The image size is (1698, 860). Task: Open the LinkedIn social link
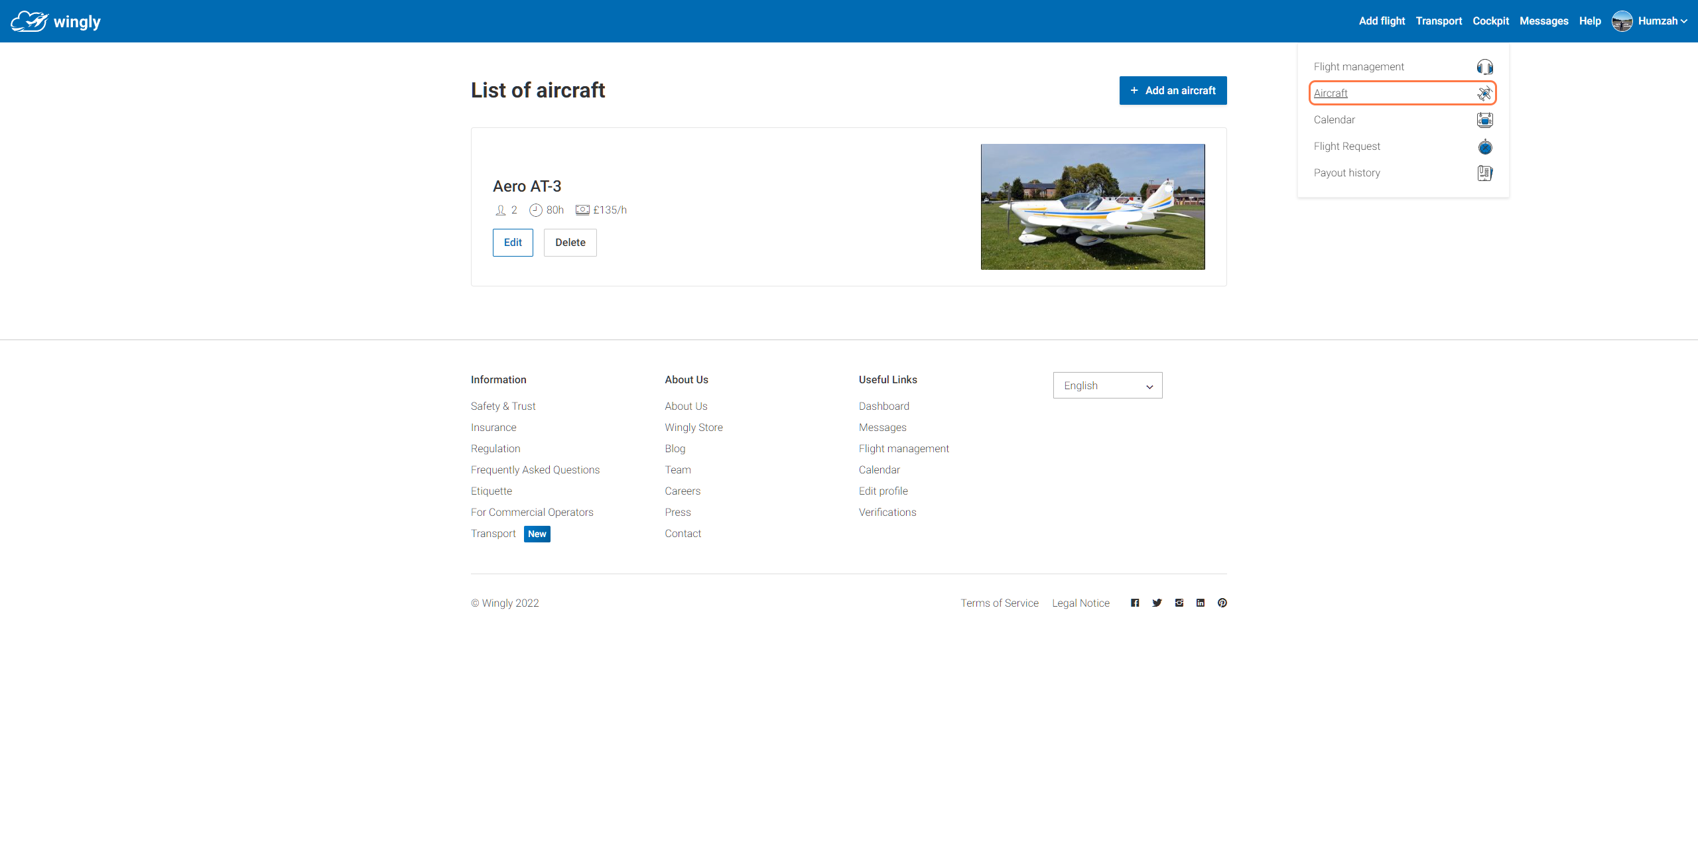[x=1201, y=603]
